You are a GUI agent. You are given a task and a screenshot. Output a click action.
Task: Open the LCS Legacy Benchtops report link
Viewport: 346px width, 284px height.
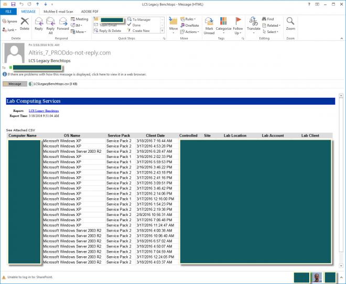(44, 111)
